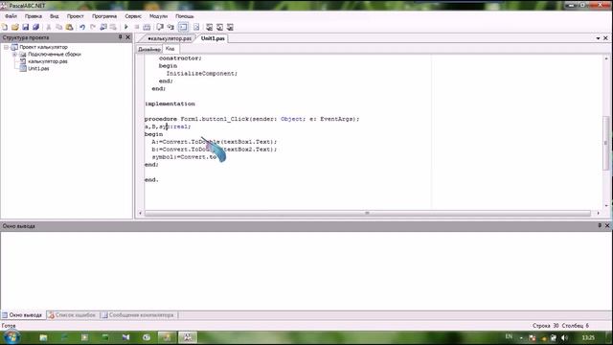Click the editor vertical scroll down arrow
The width and height of the screenshot is (613, 345).
coord(606,206)
